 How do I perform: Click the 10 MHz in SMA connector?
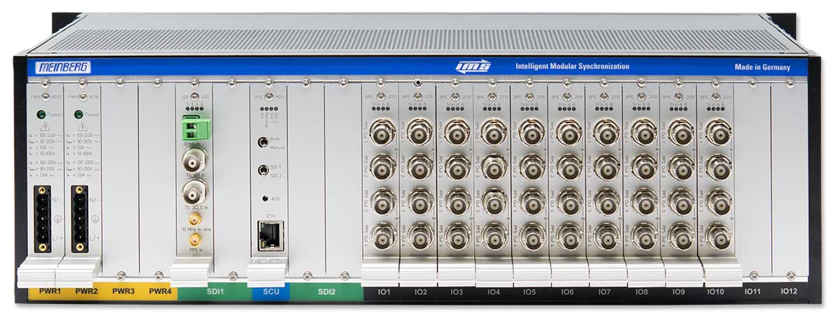pyautogui.click(x=192, y=220)
